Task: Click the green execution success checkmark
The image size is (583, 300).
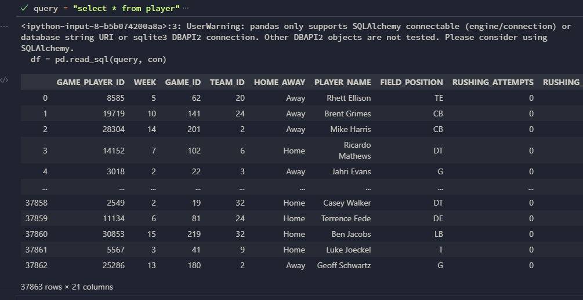Action: [x=24, y=8]
